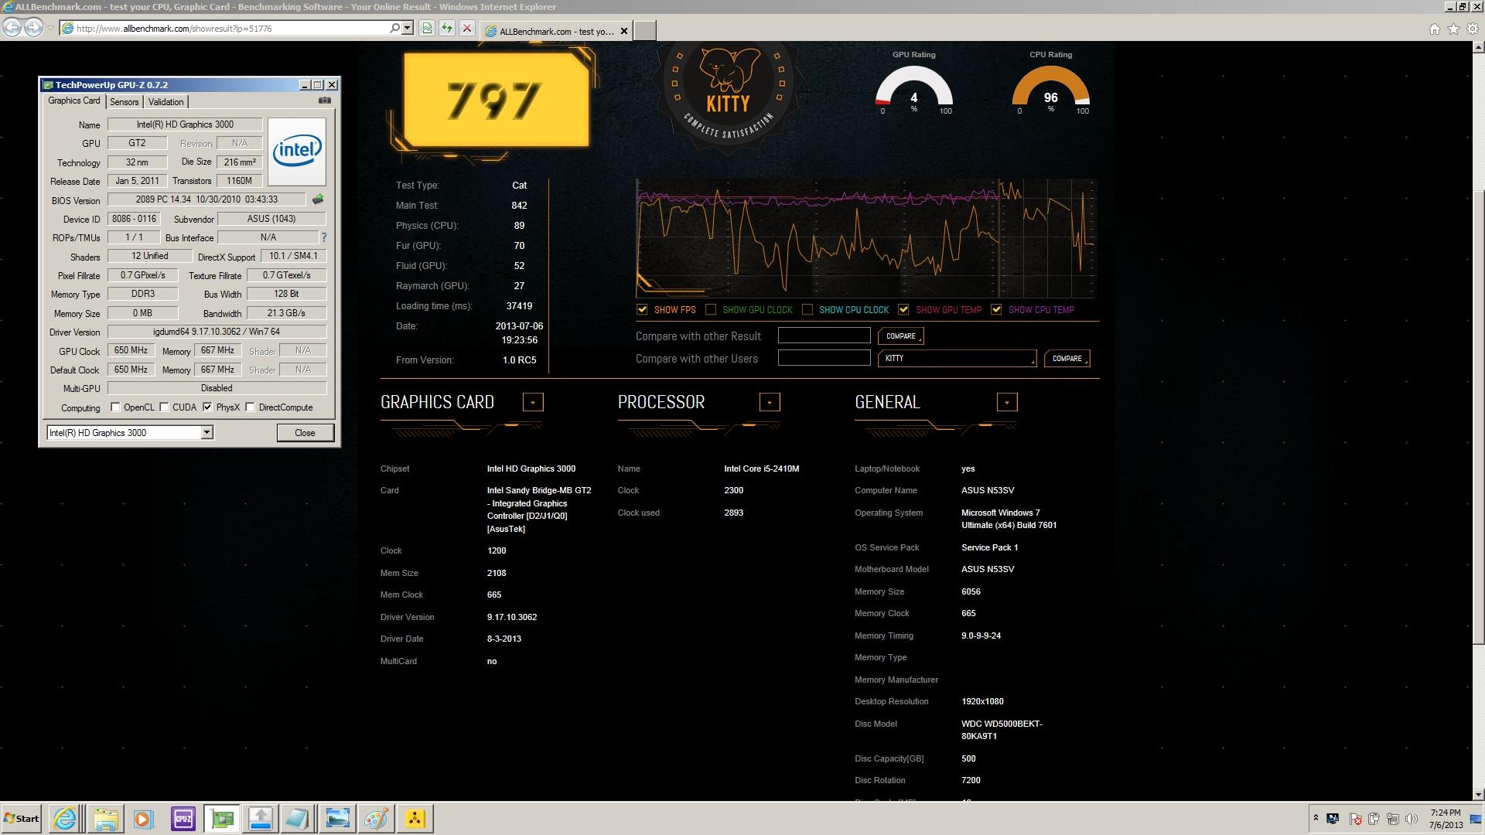Screen dimensions: 1485x835
Task: Click the network tray icon
Action: pyautogui.click(x=1393, y=819)
